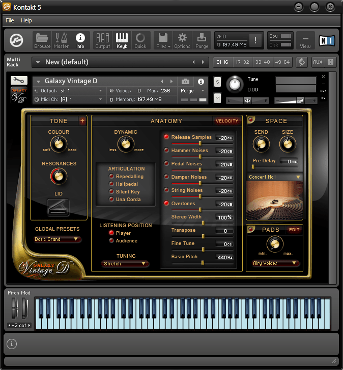Screen dimensions: 343x370
Task: Select next multi preset arrow
Action: [203, 62]
